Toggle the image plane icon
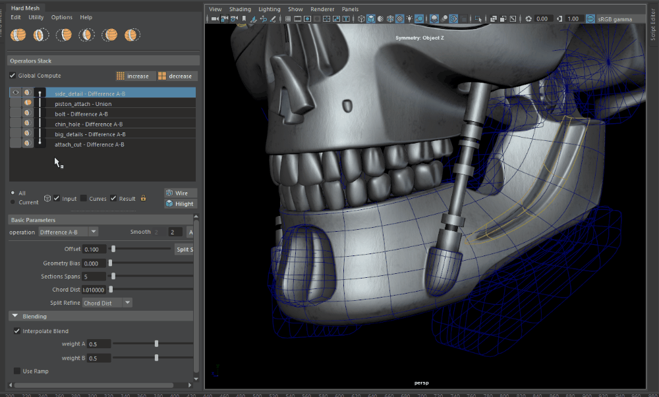This screenshot has width=659, height=397. pos(254,19)
